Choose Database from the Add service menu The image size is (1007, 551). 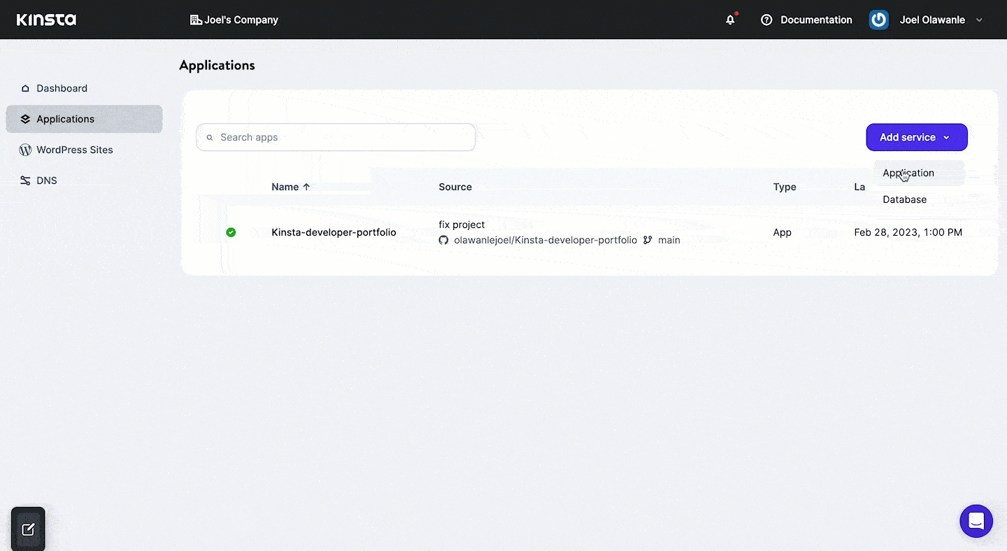tap(904, 199)
